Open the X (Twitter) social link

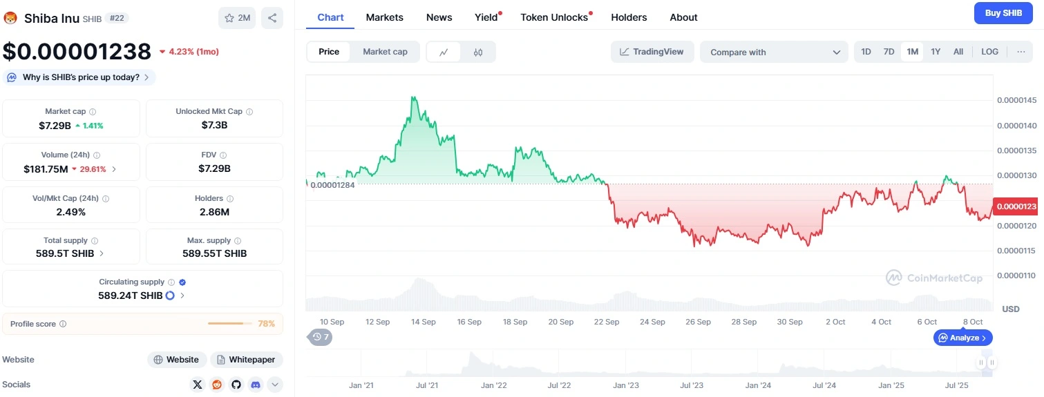coord(198,385)
